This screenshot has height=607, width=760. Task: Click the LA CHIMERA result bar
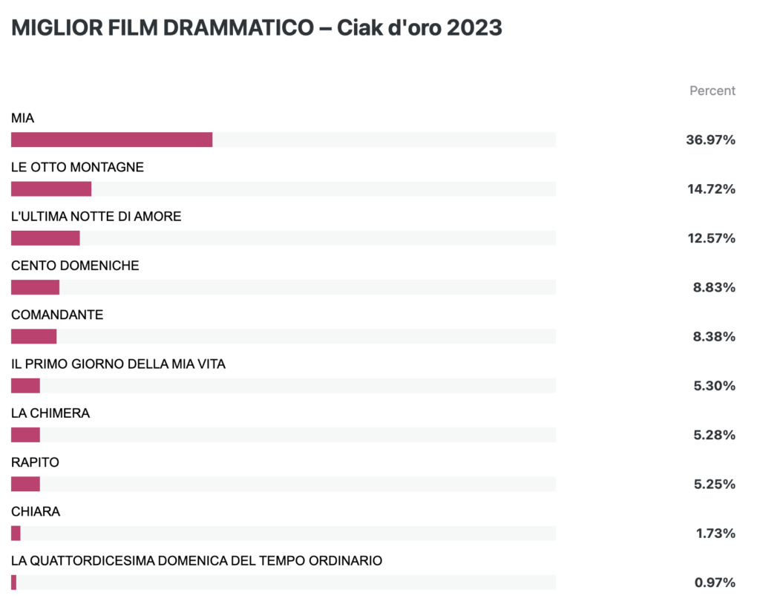coord(284,435)
